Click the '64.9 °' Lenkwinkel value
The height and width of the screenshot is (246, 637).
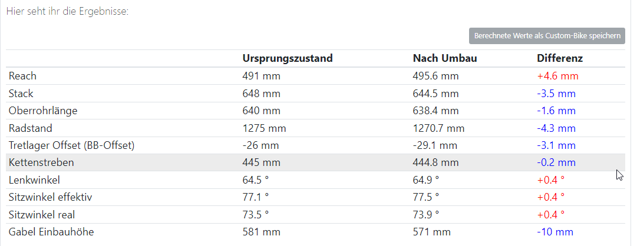pyautogui.click(x=426, y=180)
